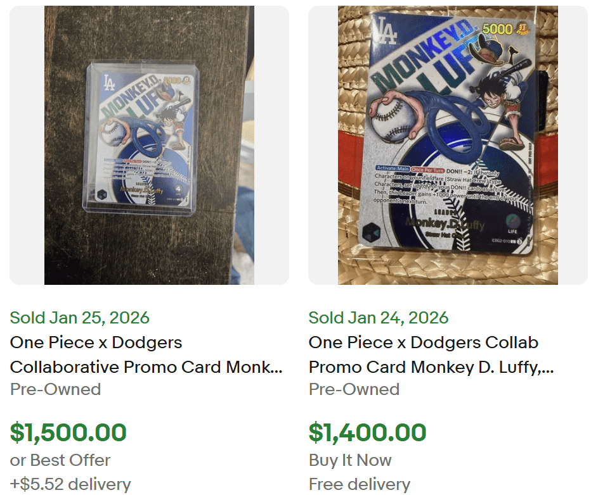This screenshot has height=495, width=598.
Task: Click 'or Best Offer' under the $1,500 listing
Action: click(x=59, y=460)
